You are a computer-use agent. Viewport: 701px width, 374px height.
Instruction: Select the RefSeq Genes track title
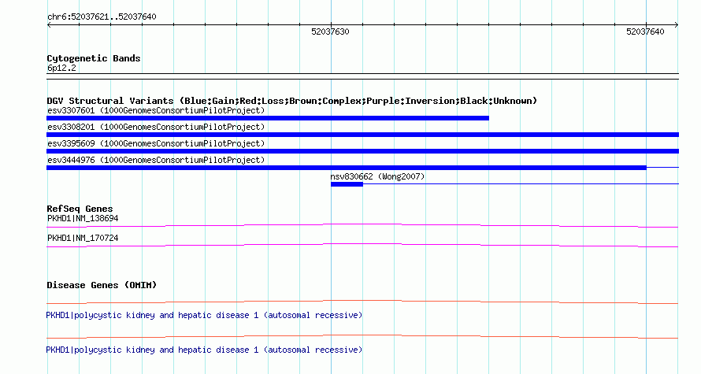tap(80, 209)
